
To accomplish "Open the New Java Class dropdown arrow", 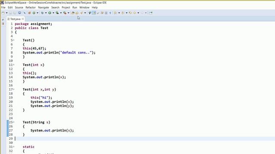I will coord(37,13).
